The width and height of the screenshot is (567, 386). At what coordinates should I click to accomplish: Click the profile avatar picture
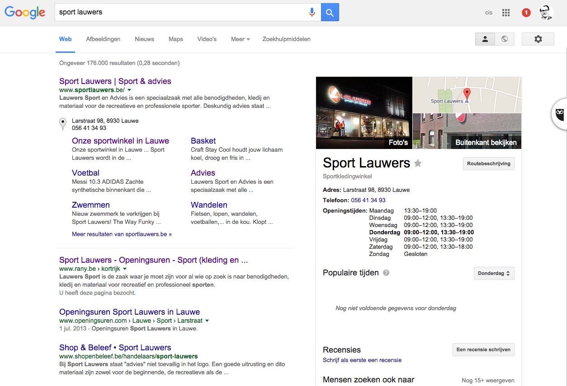click(546, 12)
